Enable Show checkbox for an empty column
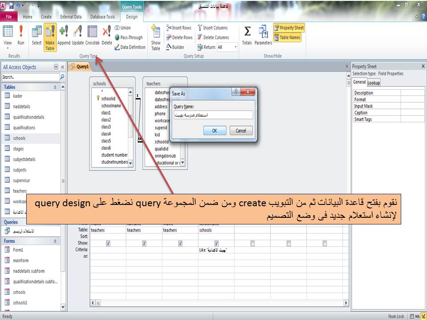This screenshot has width=427, height=320. pyautogui.click(x=253, y=243)
